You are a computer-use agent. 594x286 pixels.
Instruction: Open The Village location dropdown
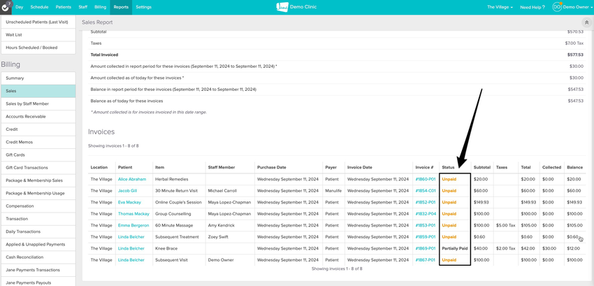(x=500, y=7)
